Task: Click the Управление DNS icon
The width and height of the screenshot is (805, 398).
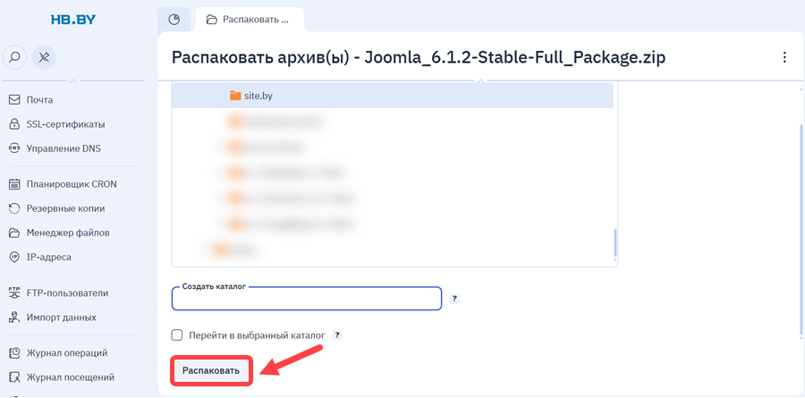Action: click(x=14, y=148)
